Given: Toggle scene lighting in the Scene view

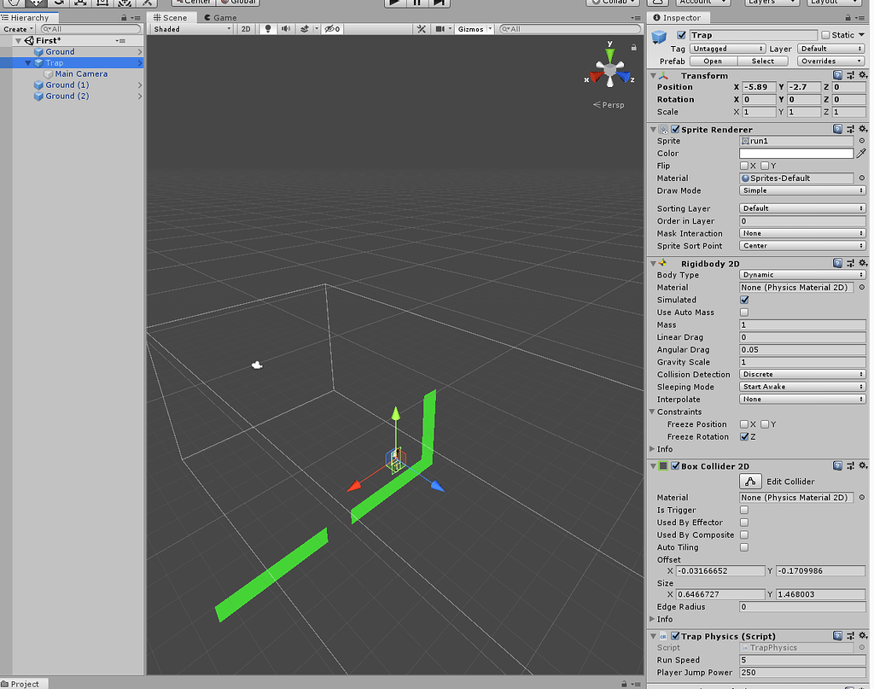Looking at the screenshot, I should click(x=268, y=28).
